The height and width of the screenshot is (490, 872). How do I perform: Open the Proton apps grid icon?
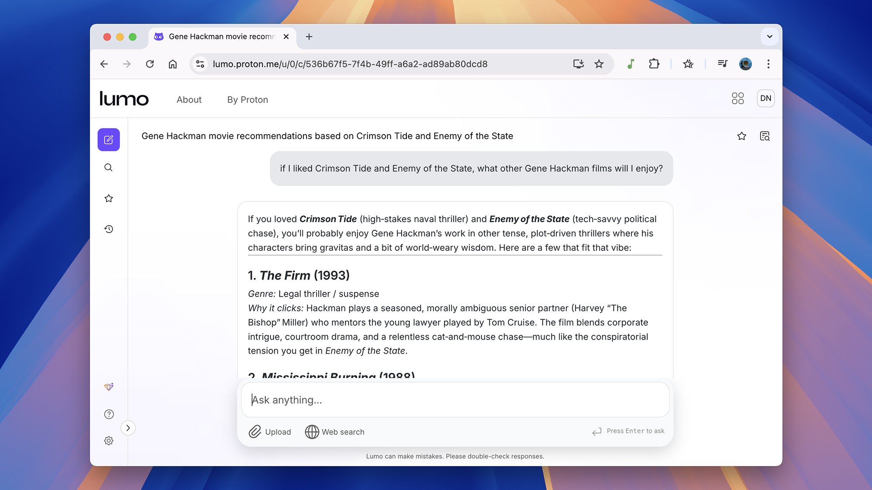(738, 98)
